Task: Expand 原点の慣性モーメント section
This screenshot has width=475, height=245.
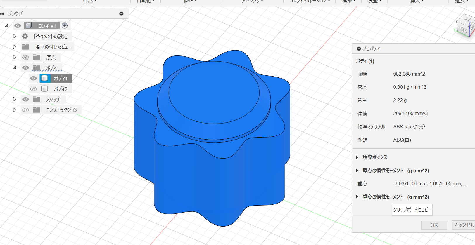Action: click(357, 171)
